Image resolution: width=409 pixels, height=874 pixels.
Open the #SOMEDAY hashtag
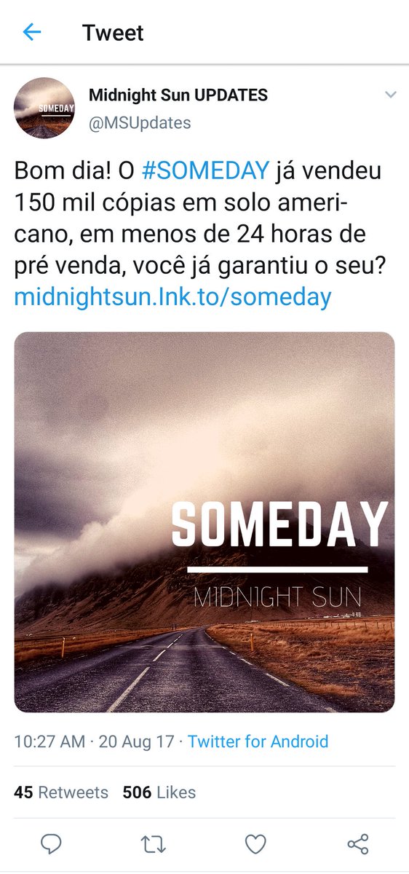tap(206, 171)
